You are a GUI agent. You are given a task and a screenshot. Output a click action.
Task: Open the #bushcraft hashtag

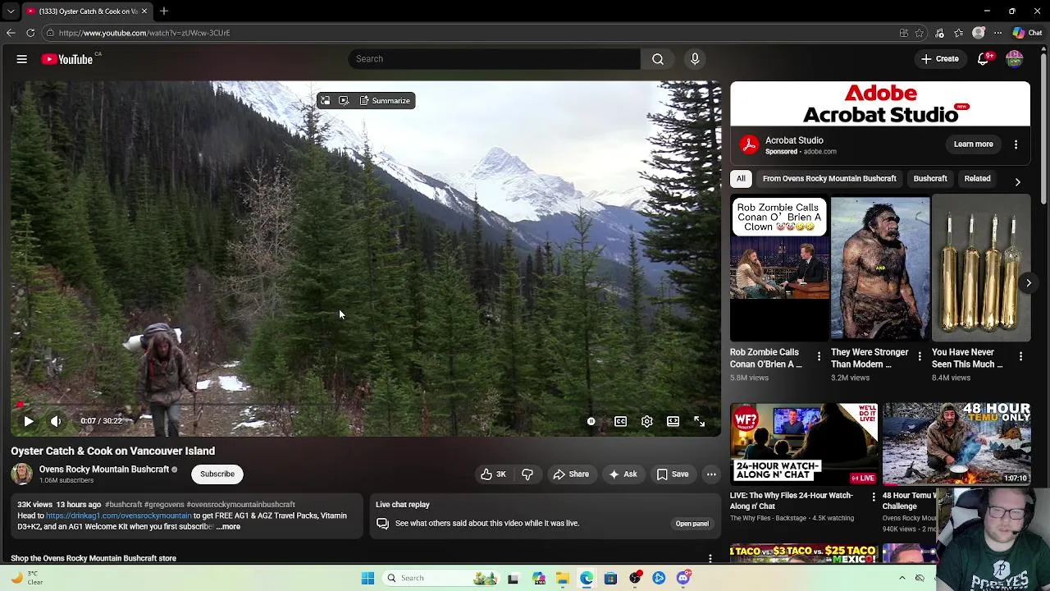pyautogui.click(x=123, y=505)
